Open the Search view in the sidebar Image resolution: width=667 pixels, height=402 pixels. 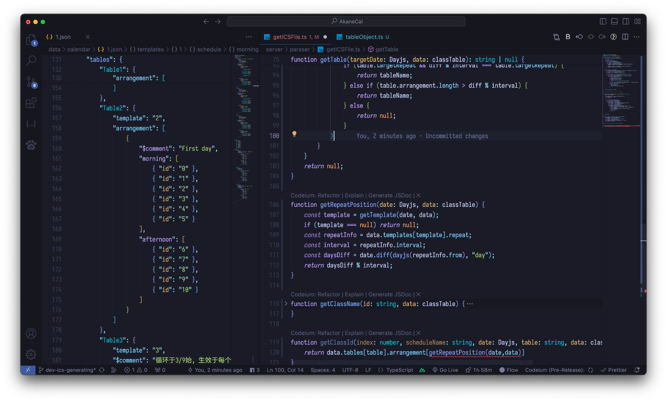[x=31, y=61]
